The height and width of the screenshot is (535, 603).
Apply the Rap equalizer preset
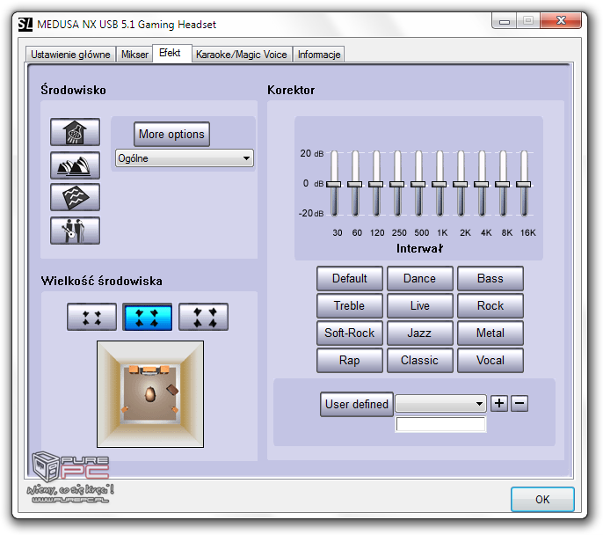(x=350, y=360)
